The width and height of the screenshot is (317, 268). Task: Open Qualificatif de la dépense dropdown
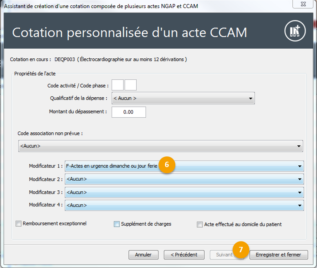183,98
